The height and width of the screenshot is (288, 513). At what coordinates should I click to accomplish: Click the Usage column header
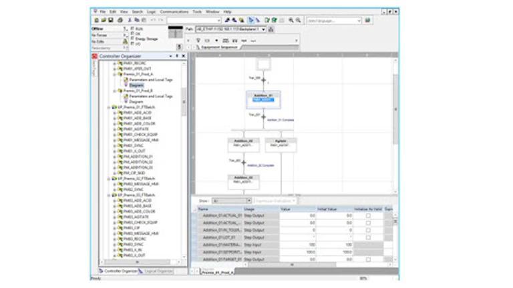(x=261, y=209)
